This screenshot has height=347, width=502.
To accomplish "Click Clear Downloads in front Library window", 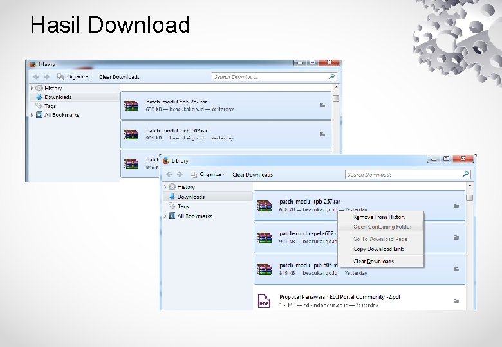I will click(252, 175).
